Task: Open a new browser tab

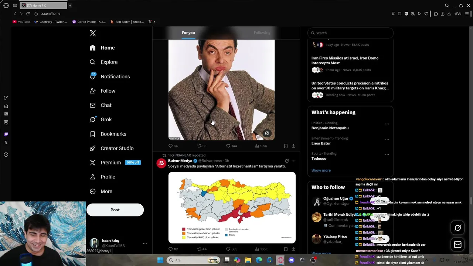Action: click(70, 6)
